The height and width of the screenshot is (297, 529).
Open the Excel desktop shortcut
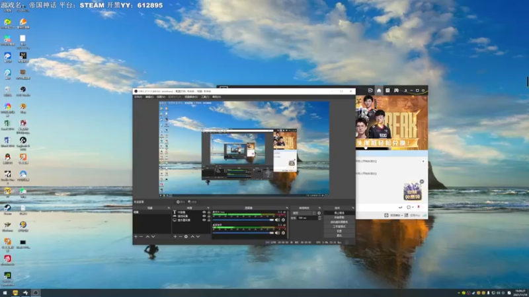tap(7, 125)
